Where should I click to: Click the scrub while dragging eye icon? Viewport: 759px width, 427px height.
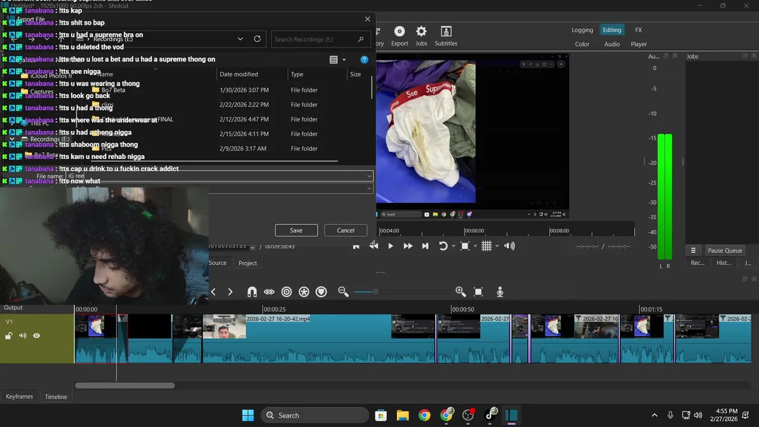point(269,292)
